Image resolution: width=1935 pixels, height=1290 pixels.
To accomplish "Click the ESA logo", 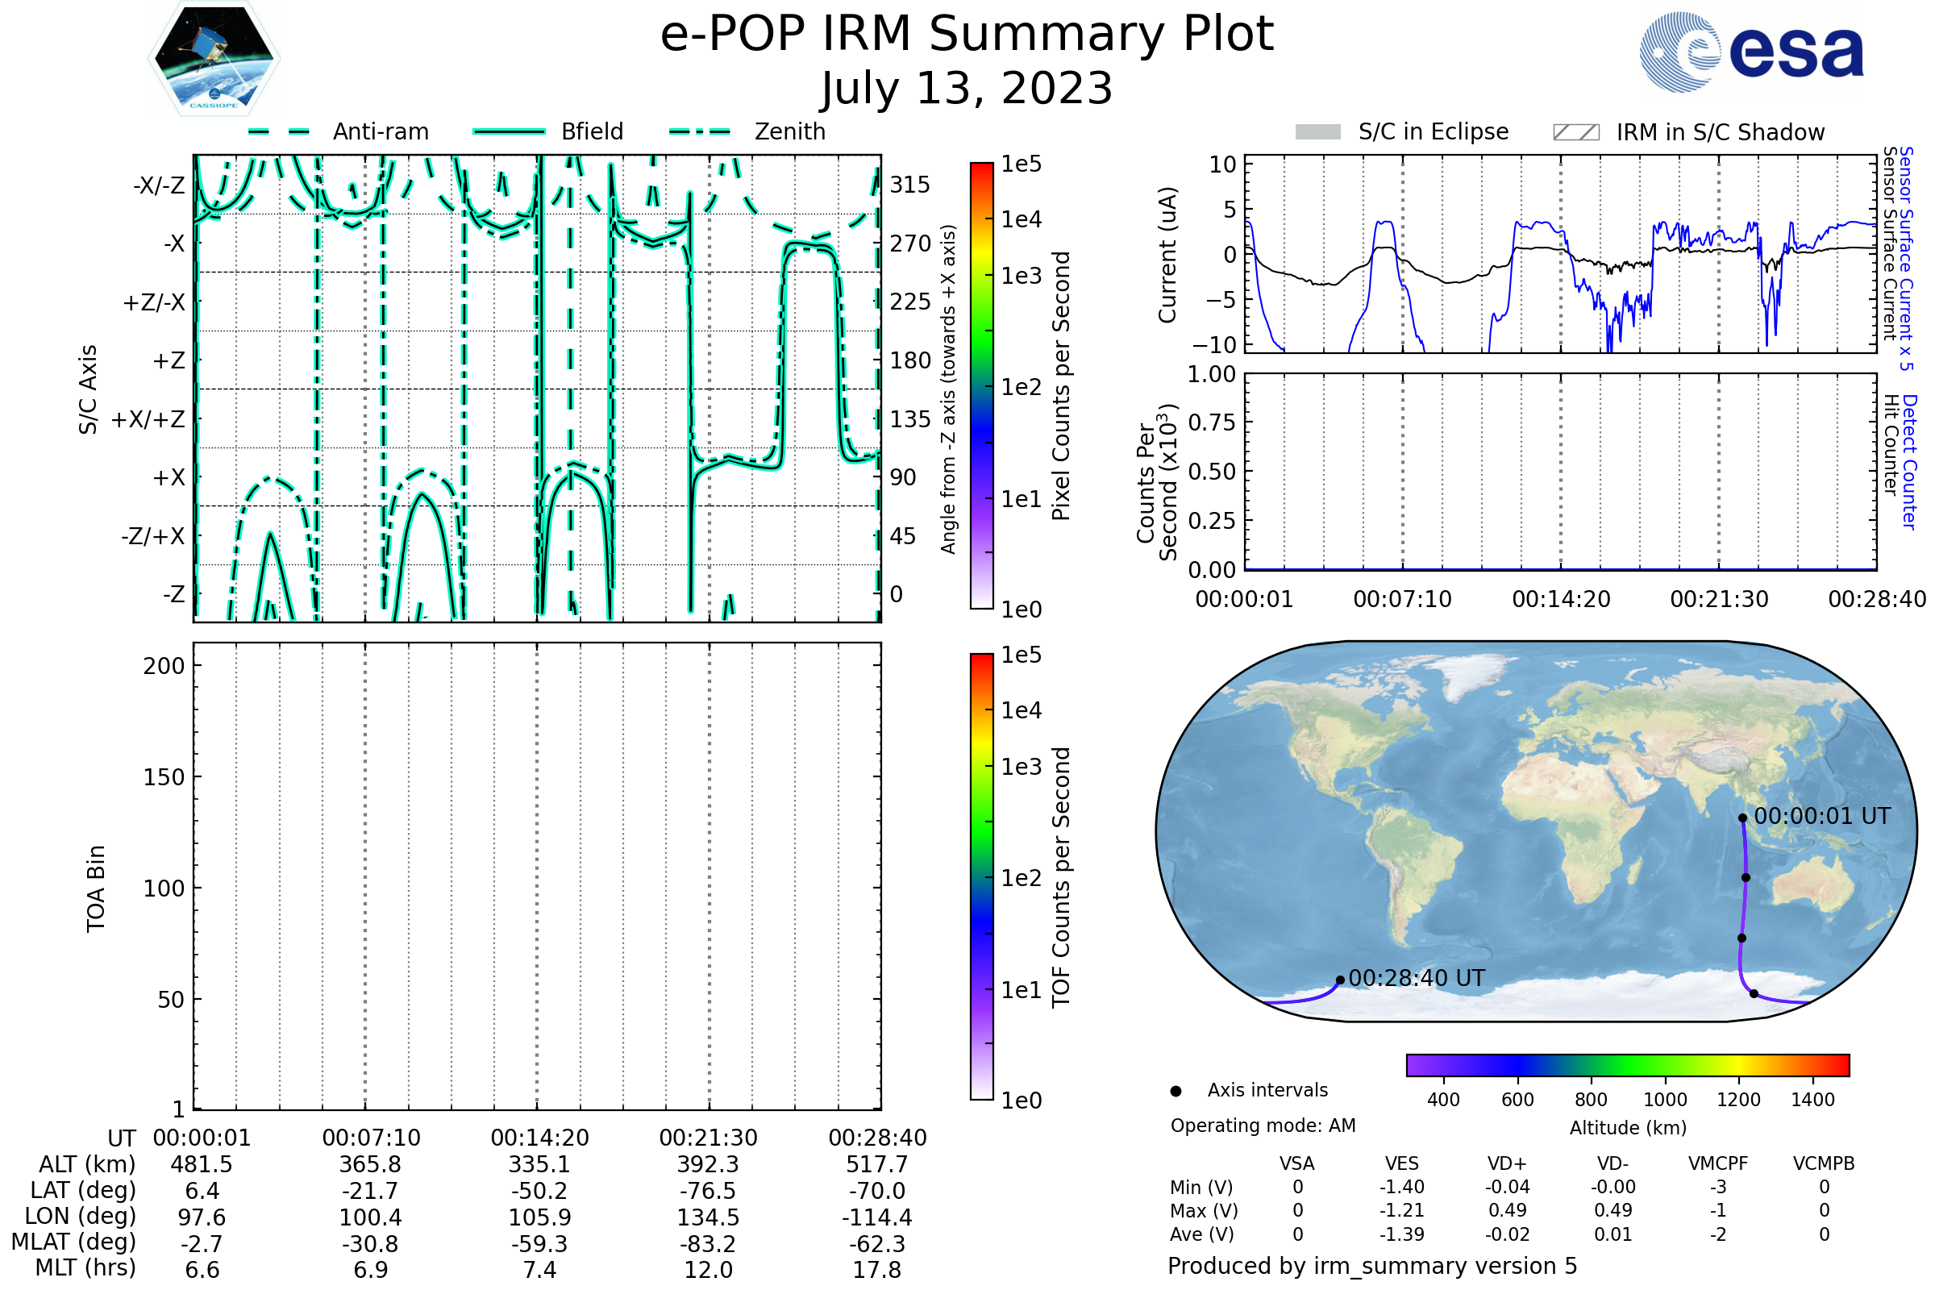I will 1750,52.
